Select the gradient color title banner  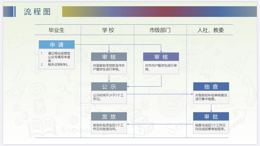(x=160, y=12)
